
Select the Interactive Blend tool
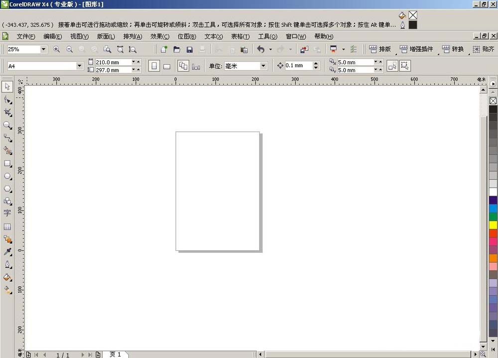7,239
